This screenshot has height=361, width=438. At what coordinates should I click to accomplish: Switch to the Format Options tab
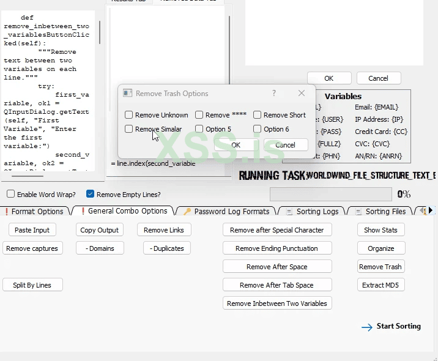(x=35, y=212)
